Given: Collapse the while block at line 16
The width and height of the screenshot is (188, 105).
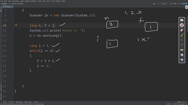Looking at the screenshot, I should point(14,56).
